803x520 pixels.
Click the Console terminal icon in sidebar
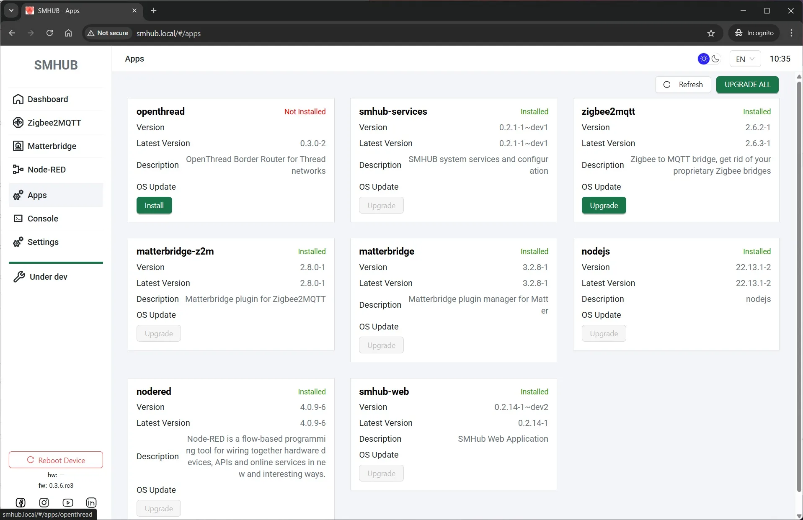pos(18,219)
